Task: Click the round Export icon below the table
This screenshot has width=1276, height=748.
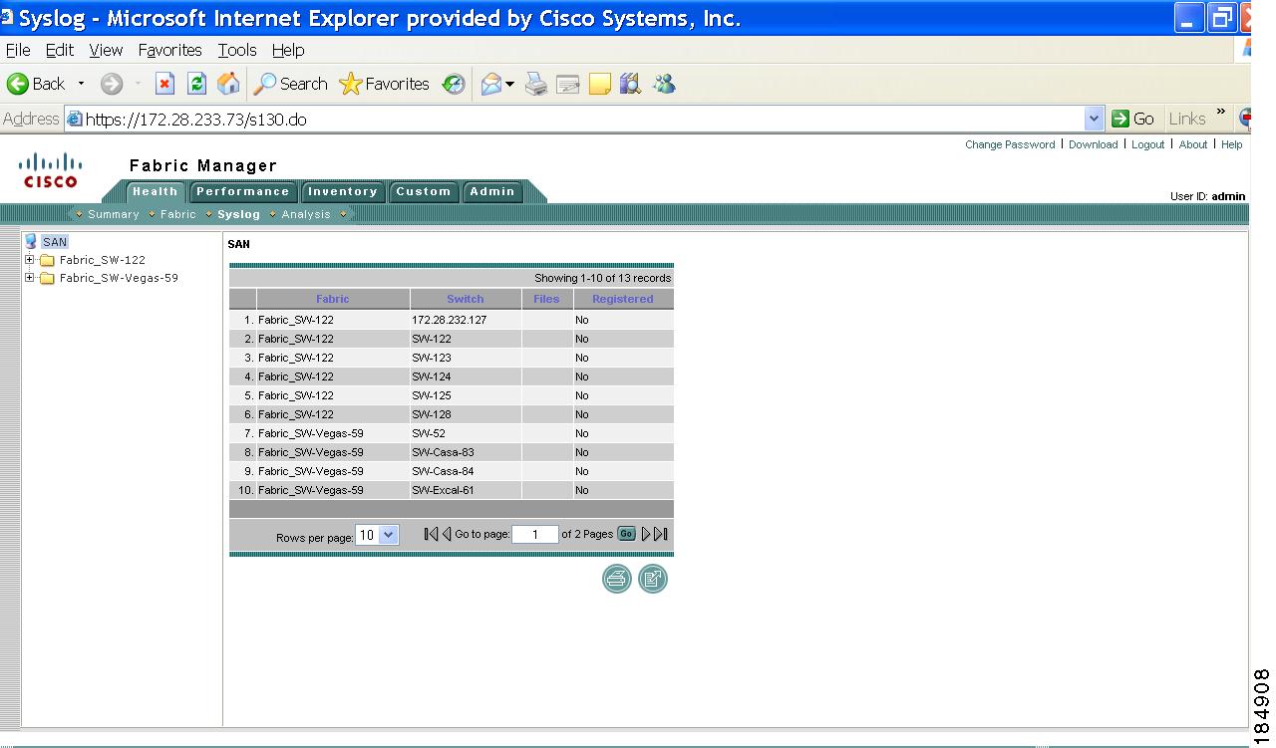Action: [653, 579]
